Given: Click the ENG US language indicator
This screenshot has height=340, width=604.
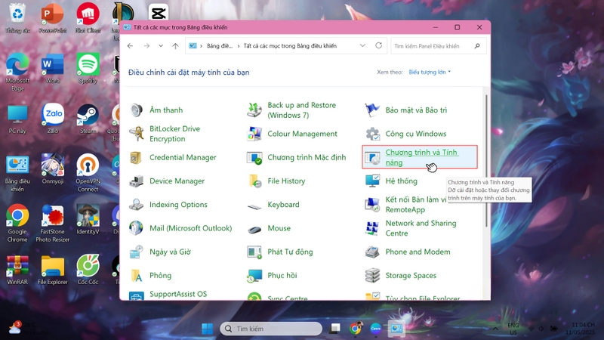Looking at the screenshot, I should point(513,329).
